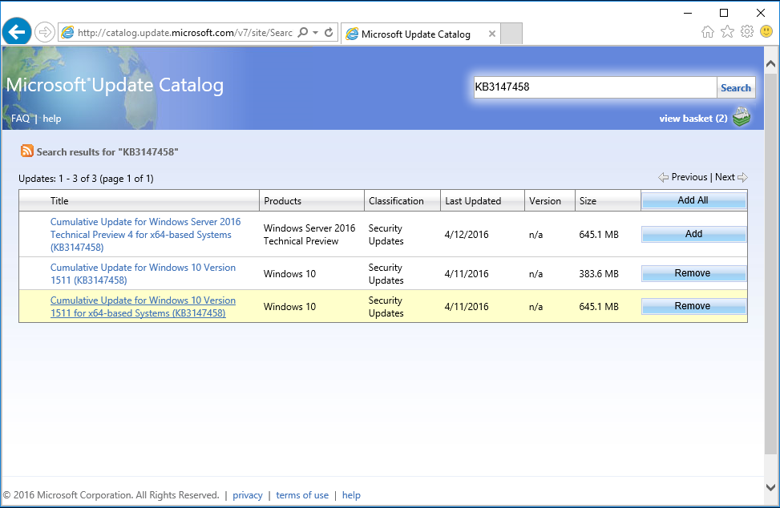Click the RSS feed icon
Screen dimensions: 780x508
point(27,151)
